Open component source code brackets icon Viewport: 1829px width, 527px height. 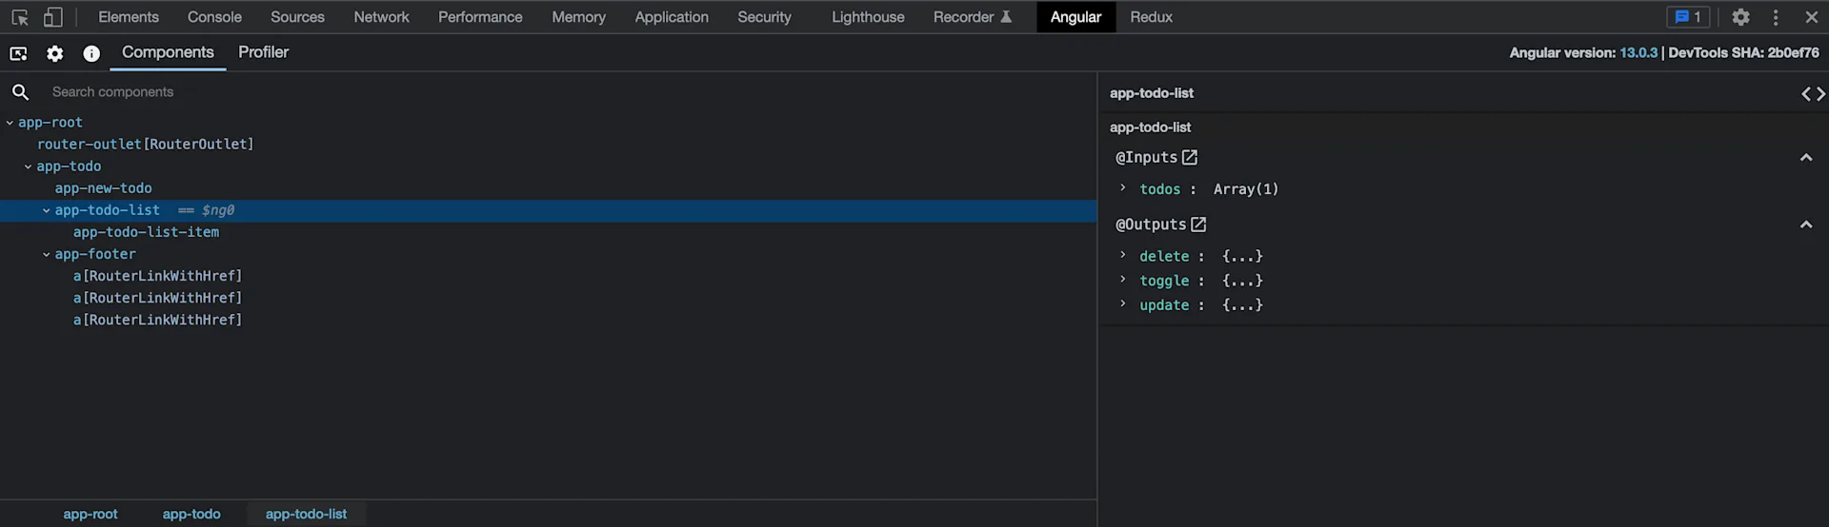[1813, 93]
